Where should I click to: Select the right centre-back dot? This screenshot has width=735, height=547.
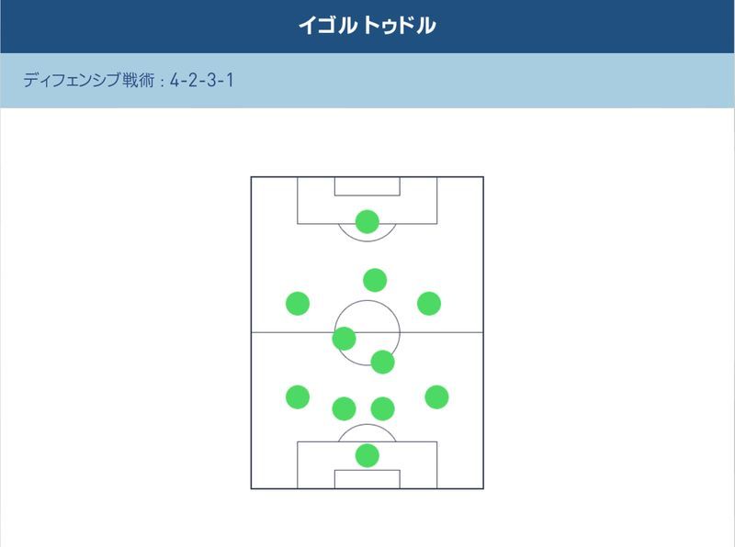tap(382, 408)
